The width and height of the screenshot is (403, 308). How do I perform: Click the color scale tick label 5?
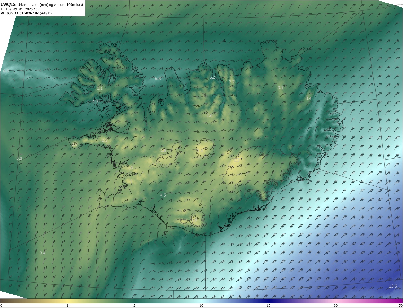134,305
